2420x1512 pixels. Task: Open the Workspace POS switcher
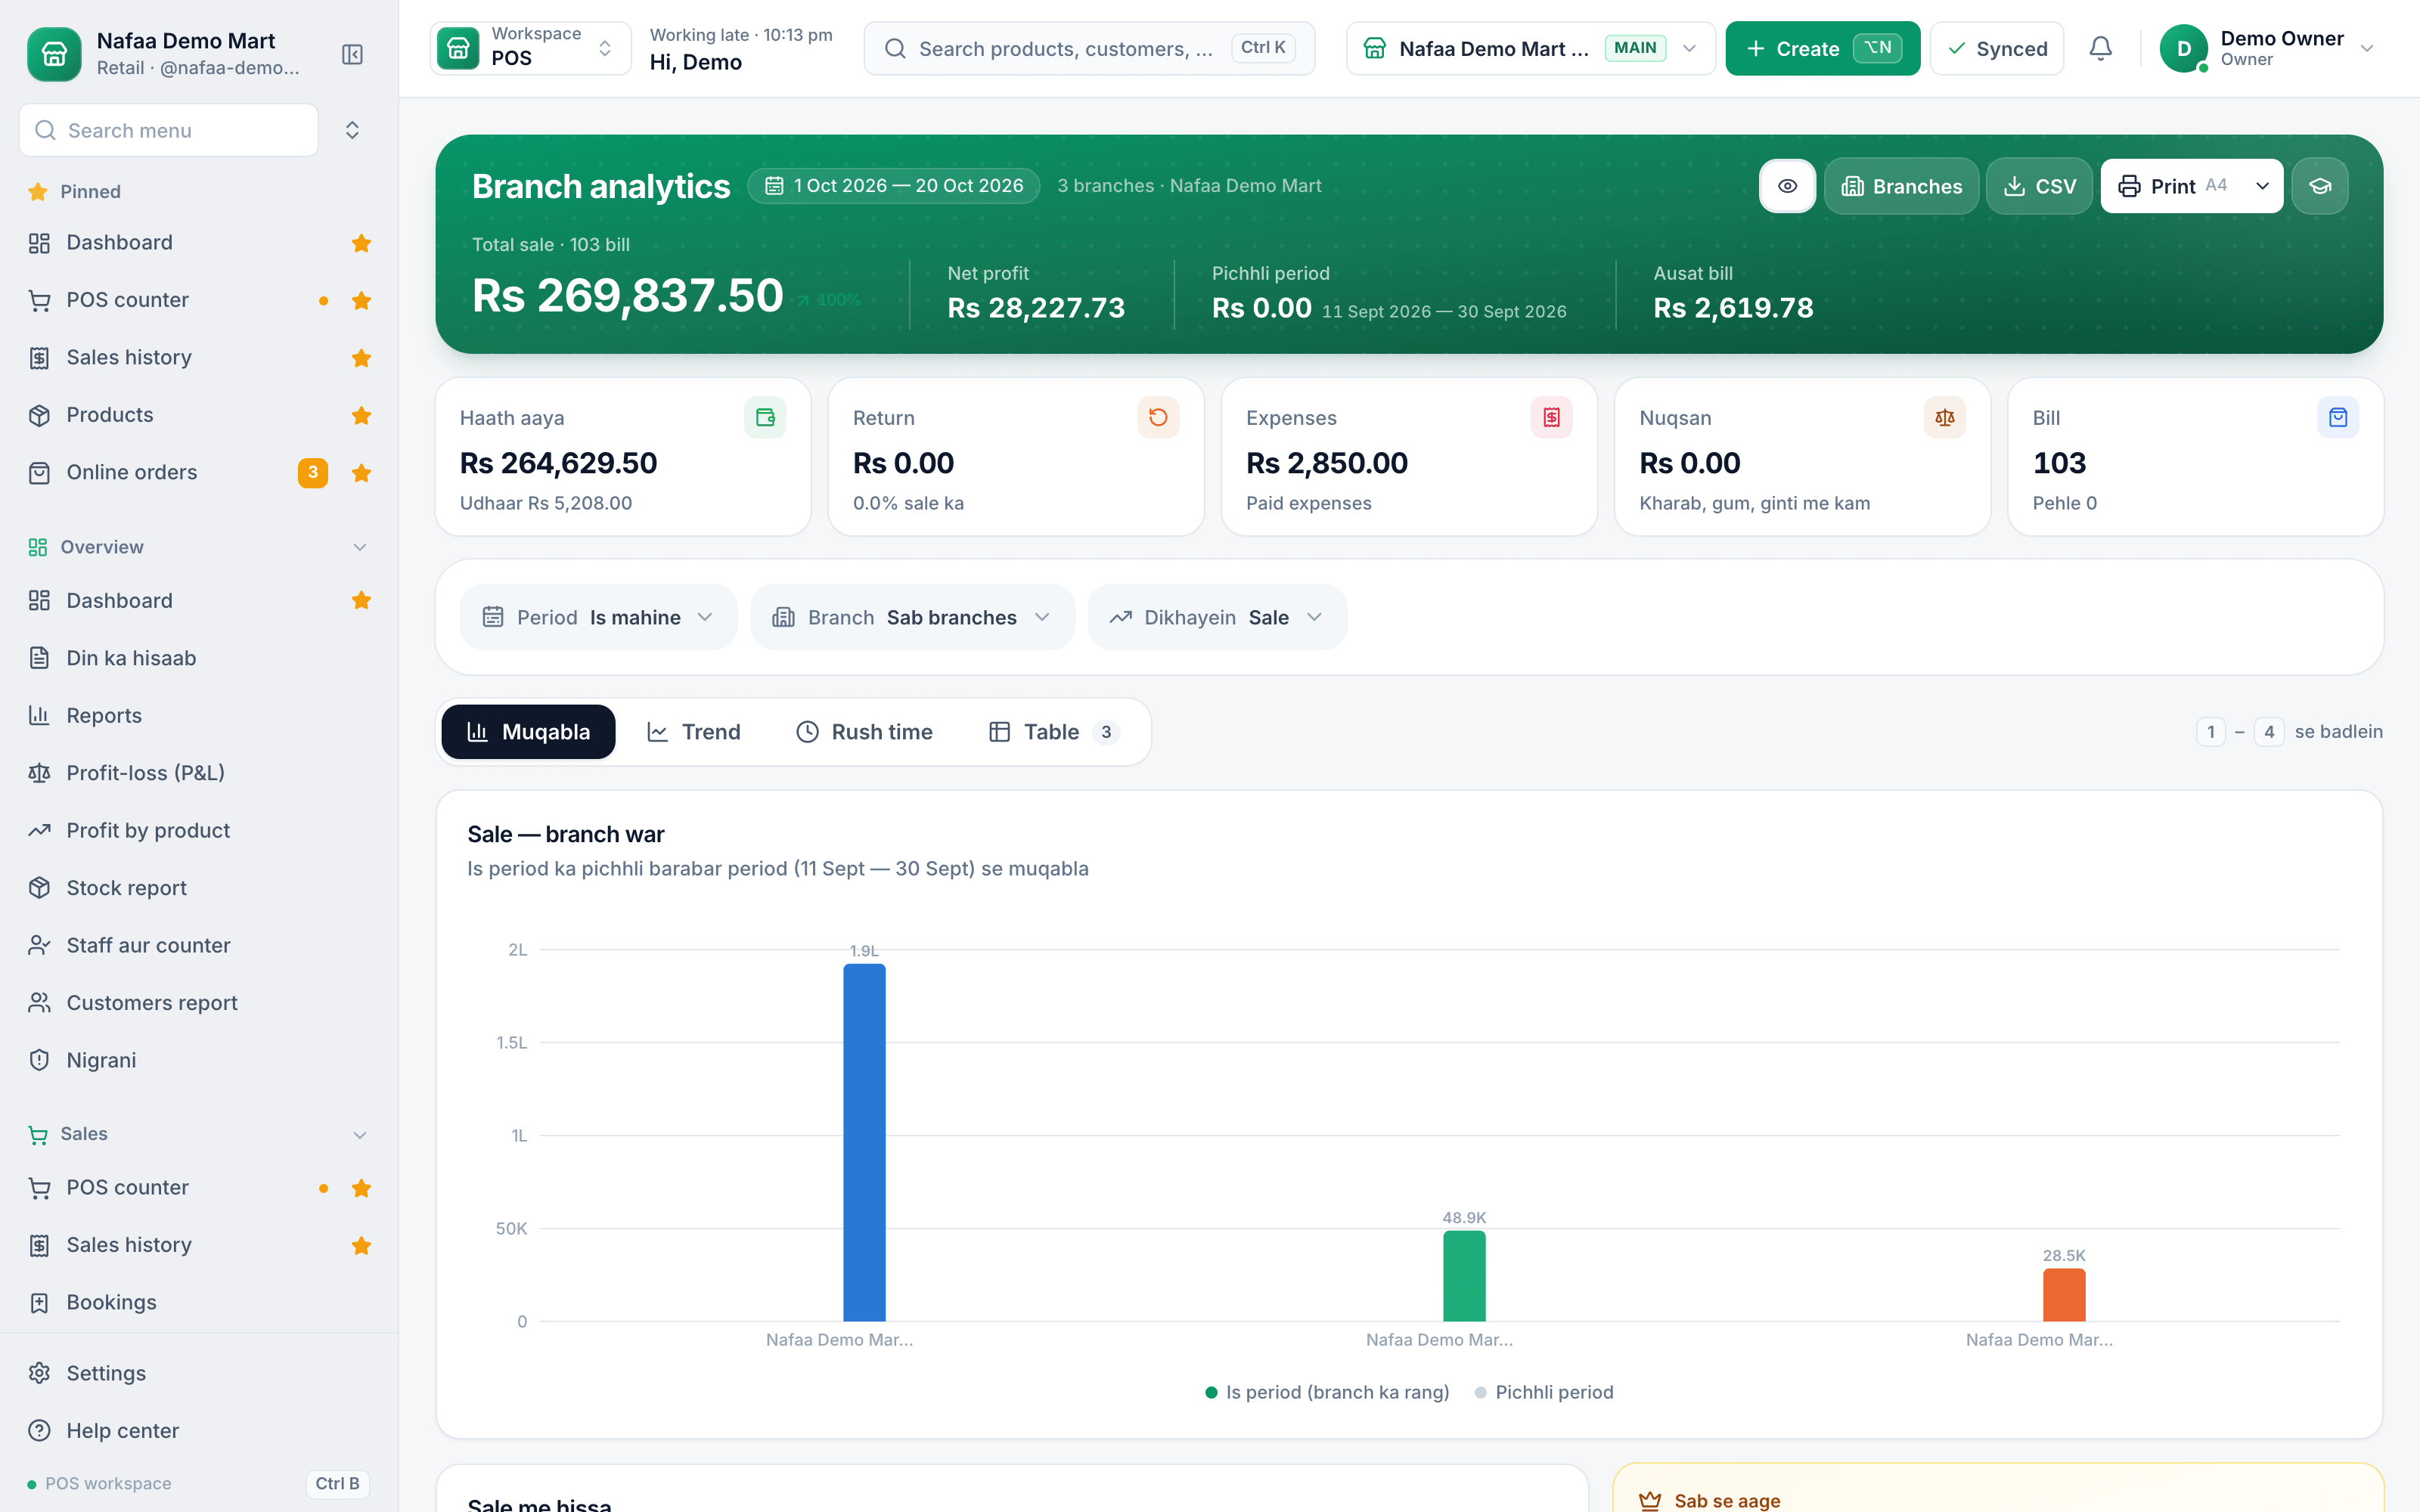pyautogui.click(x=531, y=48)
